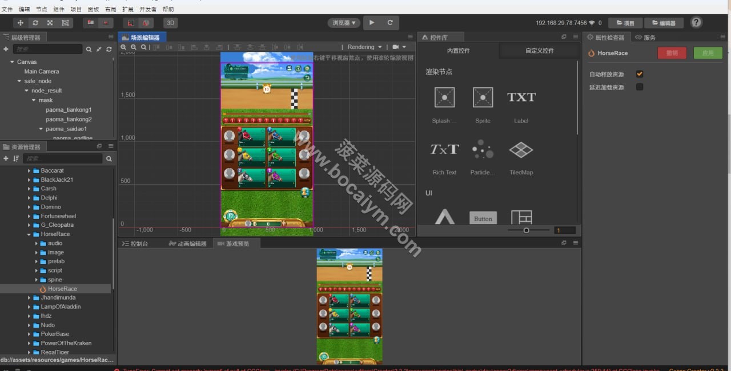731x371 pixels.
Task: Expand the Baccarat folder
Action: [x=29, y=170]
